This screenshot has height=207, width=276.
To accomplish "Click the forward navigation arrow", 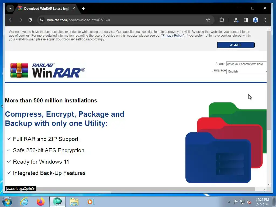I will click(20, 20).
